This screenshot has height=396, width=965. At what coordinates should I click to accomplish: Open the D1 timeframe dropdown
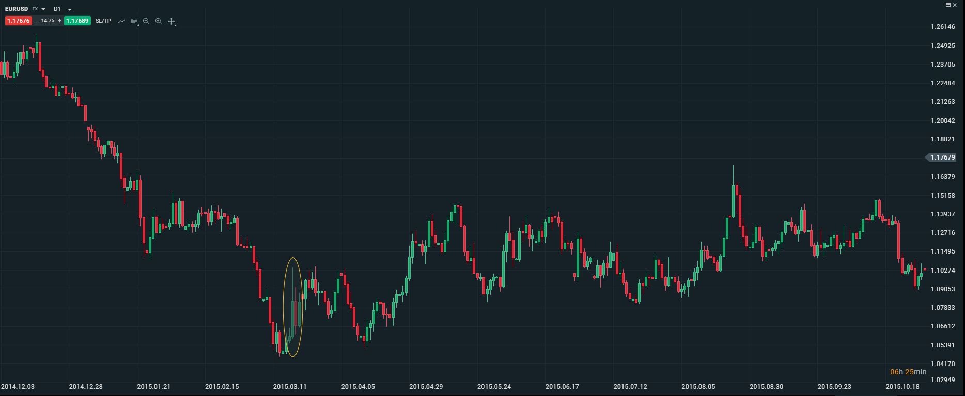tap(70, 9)
